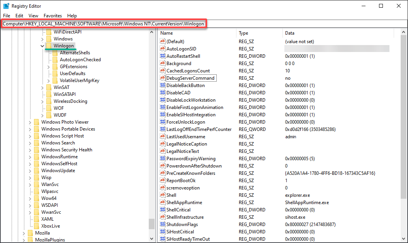Select the WlanSvc key
Image resolution: width=408 pixels, height=243 pixels.
(x=50, y=184)
